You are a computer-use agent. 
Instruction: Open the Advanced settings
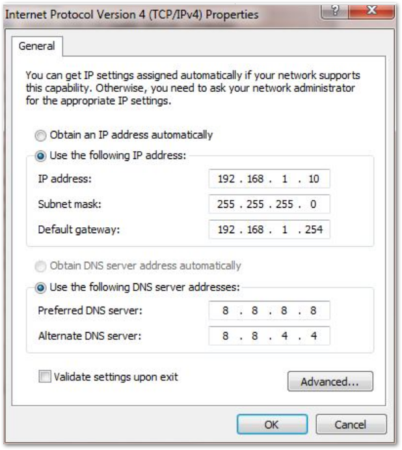(330, 382)
